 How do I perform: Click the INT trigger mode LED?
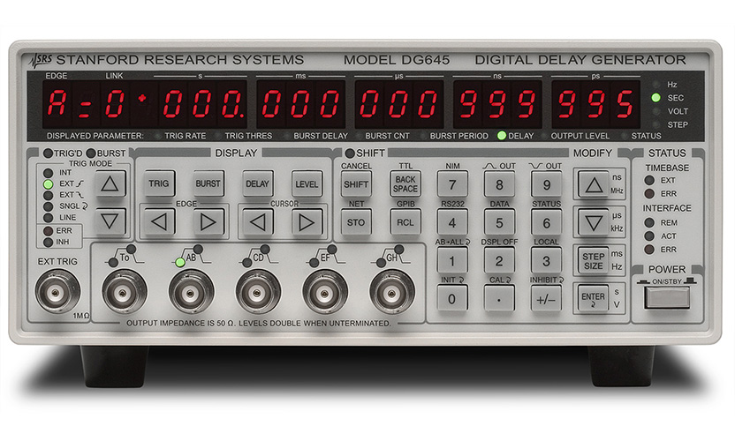(x=49, y=173)
